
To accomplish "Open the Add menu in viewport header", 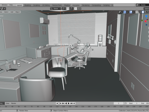I will (12, 12).
